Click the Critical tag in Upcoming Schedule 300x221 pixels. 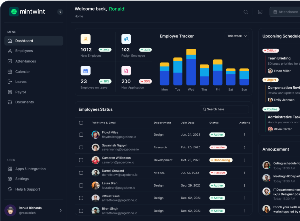(x=271, y=50)
